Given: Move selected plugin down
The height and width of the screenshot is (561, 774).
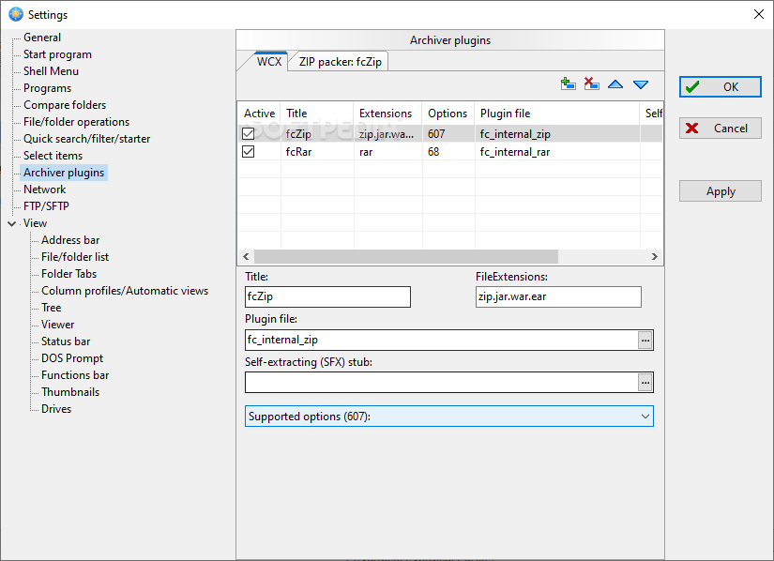Looking at the screenshot, I should [x=641, y=84].
